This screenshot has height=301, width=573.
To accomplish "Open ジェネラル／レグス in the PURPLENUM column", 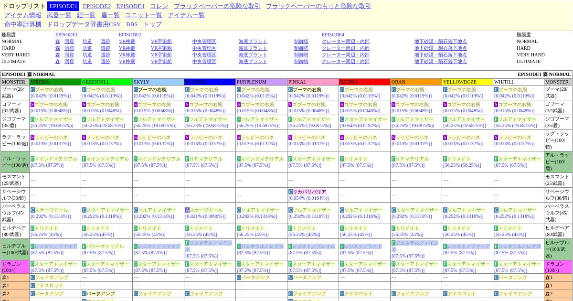I will [262, 247].
